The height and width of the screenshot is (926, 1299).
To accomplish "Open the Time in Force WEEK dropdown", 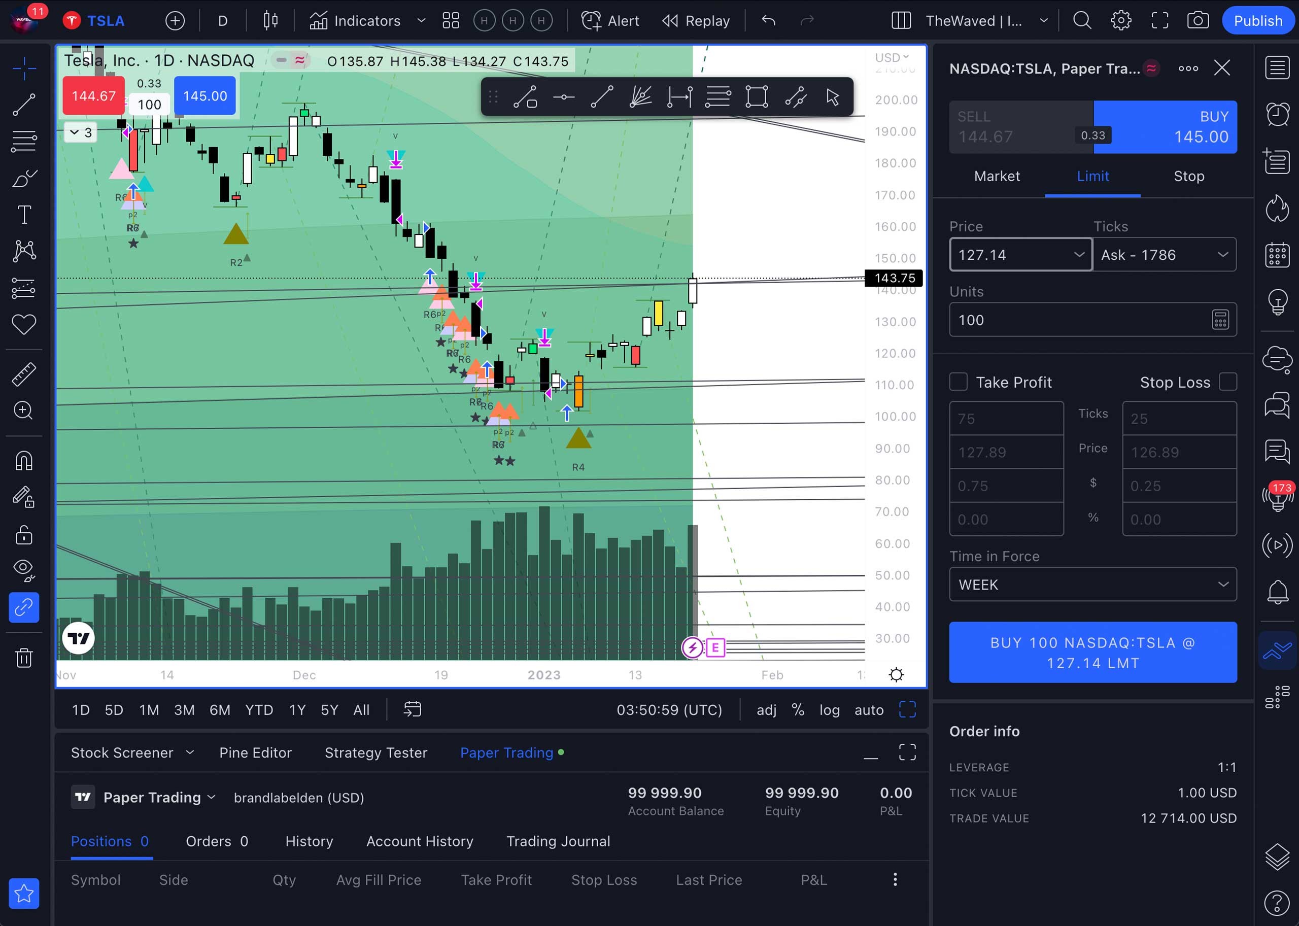I will pyautogui.click(x=1092, y=585).
